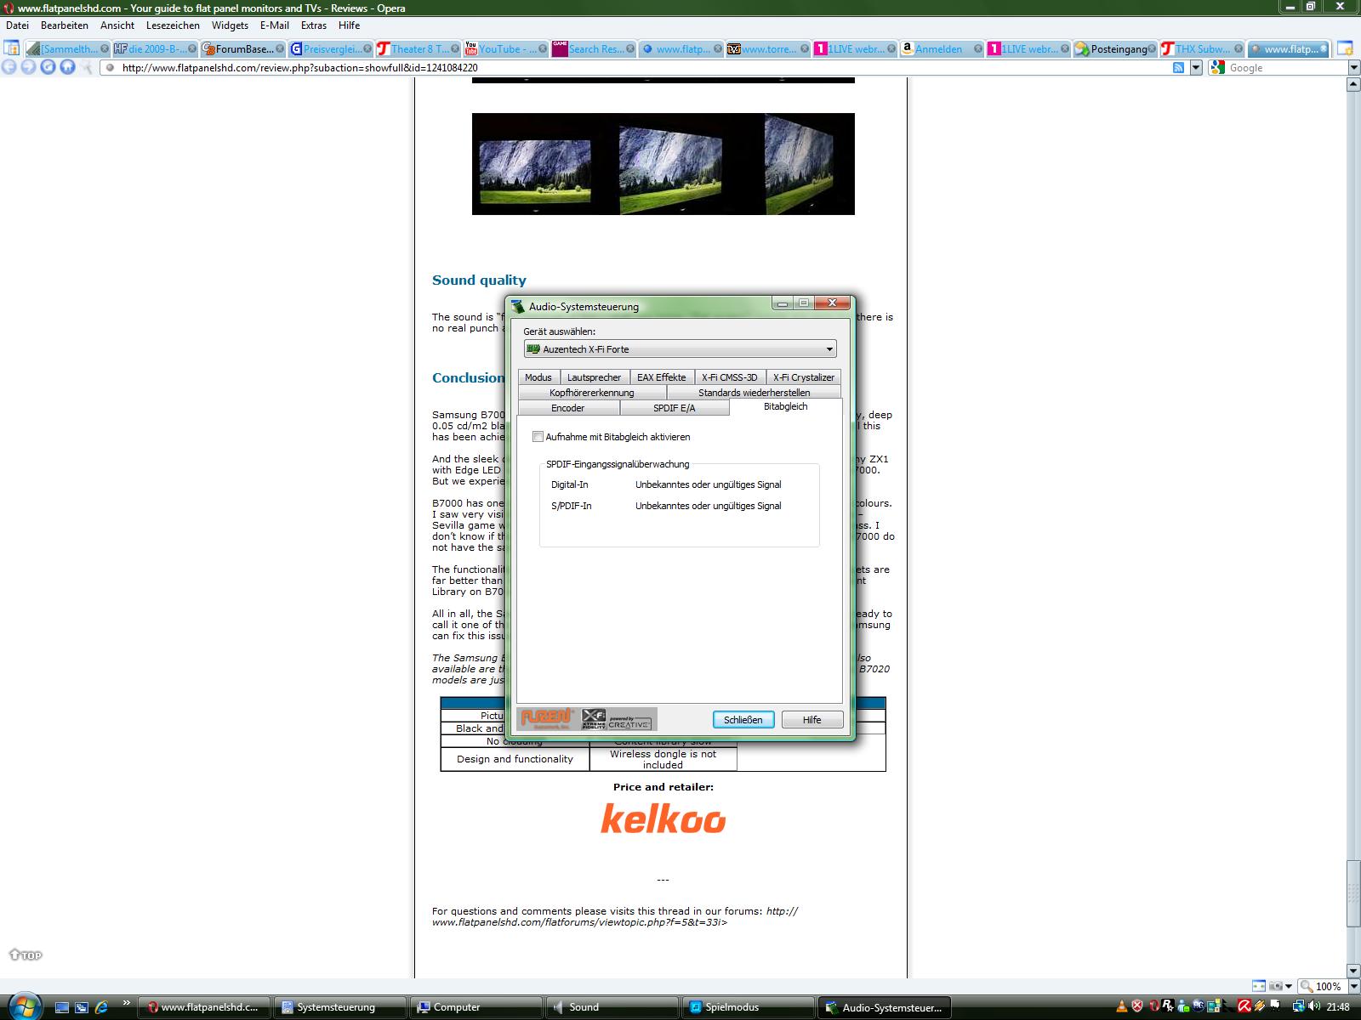Reload the page with the reload icon
The height and width of the screenshot is (1020, 1361).
click(48, 67)
